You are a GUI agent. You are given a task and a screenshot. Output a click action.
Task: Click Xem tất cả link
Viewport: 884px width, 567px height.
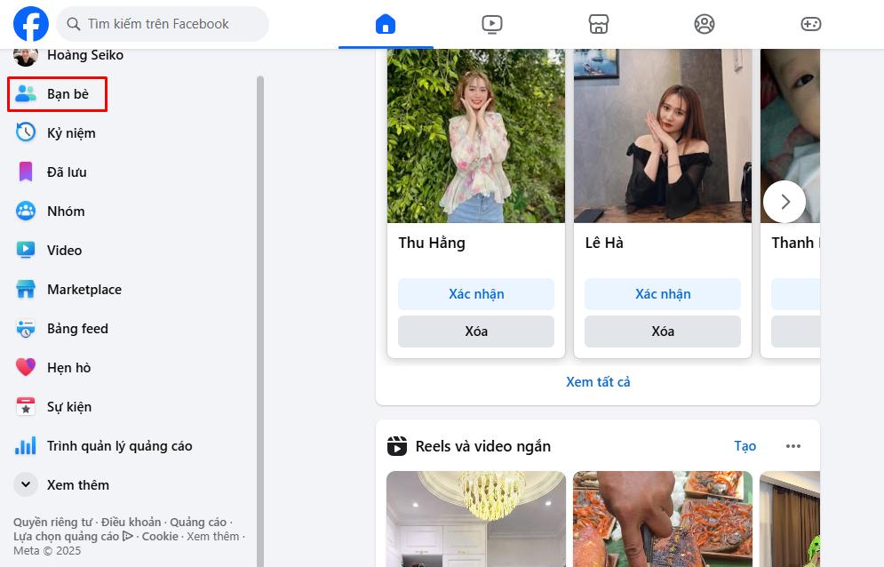click(x=598, y=382)
